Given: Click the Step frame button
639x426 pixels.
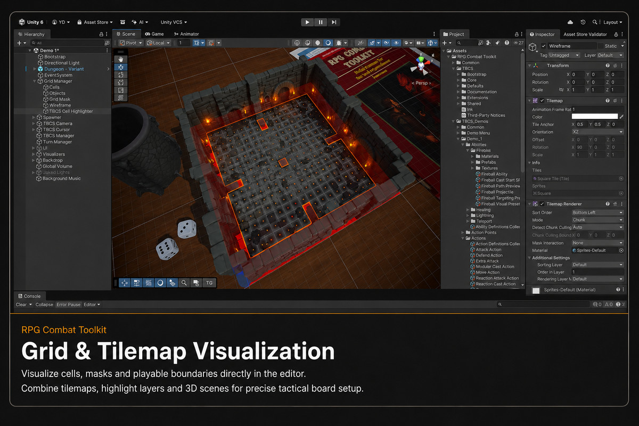Looking at the screenshot, I should point(334,22).
